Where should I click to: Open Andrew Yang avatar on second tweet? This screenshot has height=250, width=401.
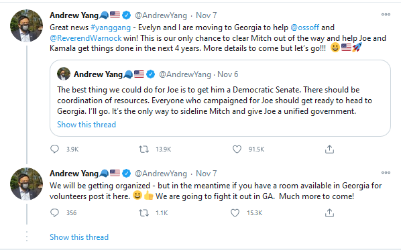26,184
